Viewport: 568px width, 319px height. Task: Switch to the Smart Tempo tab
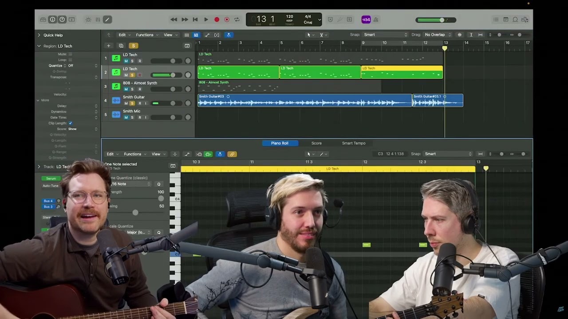354,143
